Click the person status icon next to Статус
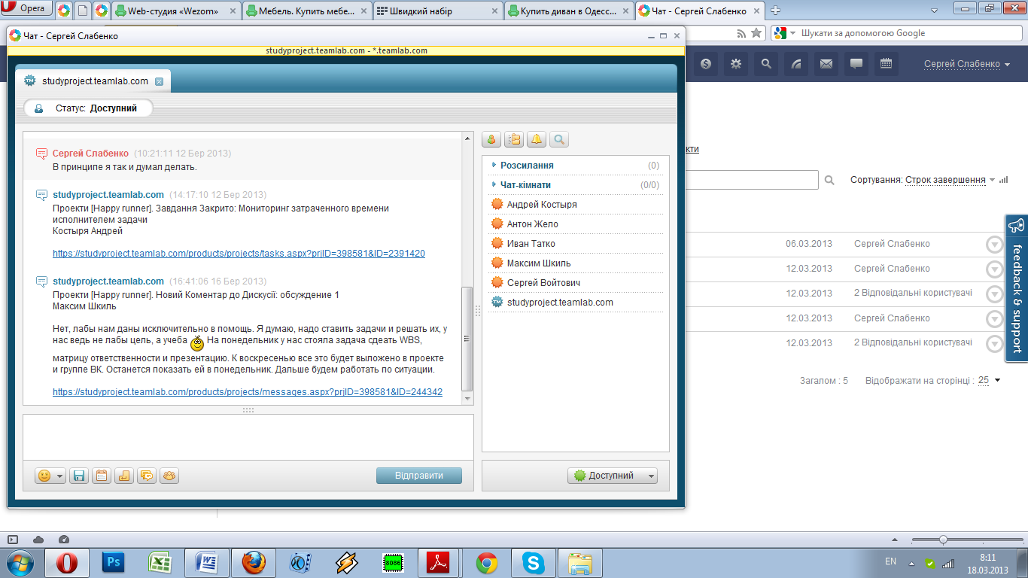Screen dimensions: 1028x578 (39, 108)
